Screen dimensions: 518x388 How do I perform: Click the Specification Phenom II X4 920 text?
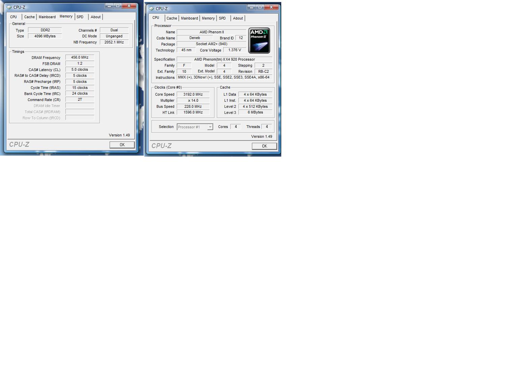[224, 59]
